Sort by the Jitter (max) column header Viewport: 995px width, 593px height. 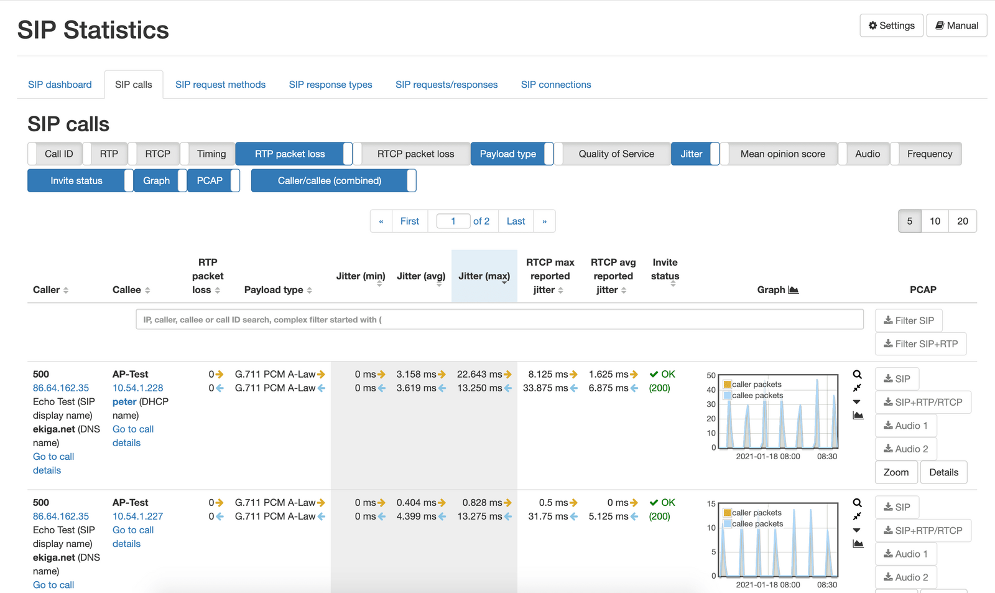pyautogui.click(x=484, y=276)
